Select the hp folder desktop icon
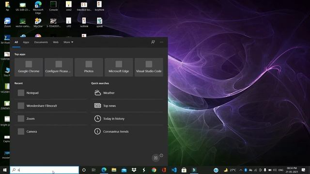Viewport: 310px width, 174px height. pyautogui.click(x=8, y=6)
